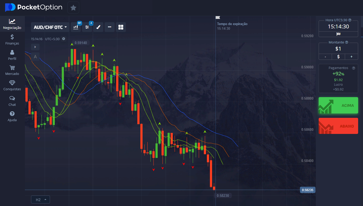Select the drawing brush tool
Image resolution: width=363 pixels, height=206 pixels.
(98, 27)
